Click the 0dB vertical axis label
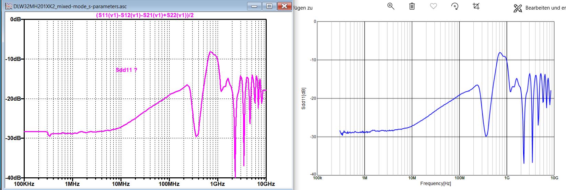Viewport: 566px width, 190px height. [x=16, y=20]
